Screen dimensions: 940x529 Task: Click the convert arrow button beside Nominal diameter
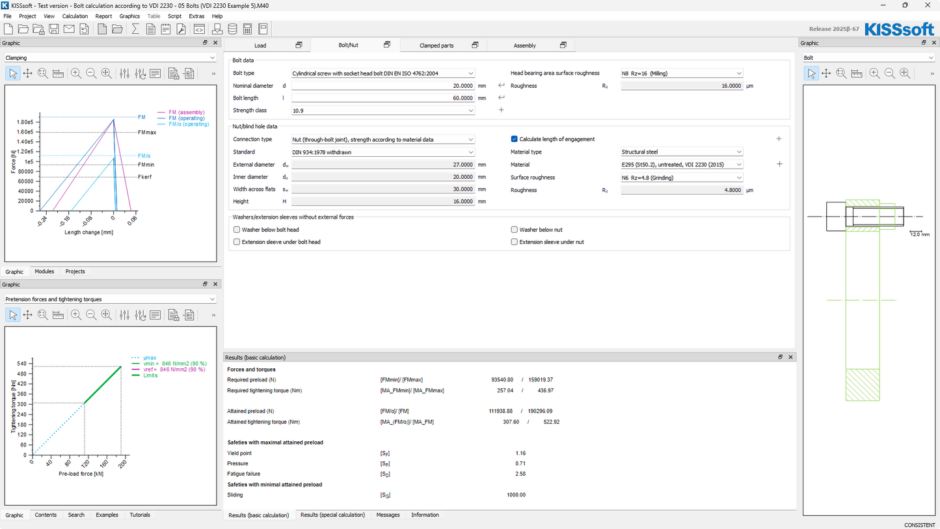(x=501, y=86)
